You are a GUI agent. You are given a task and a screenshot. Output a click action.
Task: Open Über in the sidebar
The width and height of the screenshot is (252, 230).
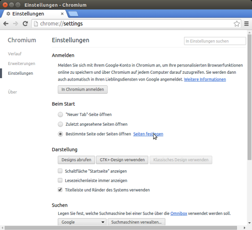click(x=13, y=92)
